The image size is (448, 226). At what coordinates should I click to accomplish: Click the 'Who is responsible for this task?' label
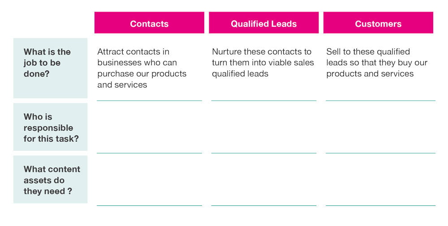(50, 127)
